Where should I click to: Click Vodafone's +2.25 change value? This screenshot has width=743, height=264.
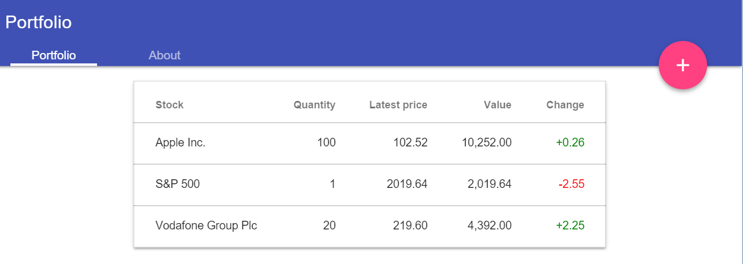pos(570,225)
